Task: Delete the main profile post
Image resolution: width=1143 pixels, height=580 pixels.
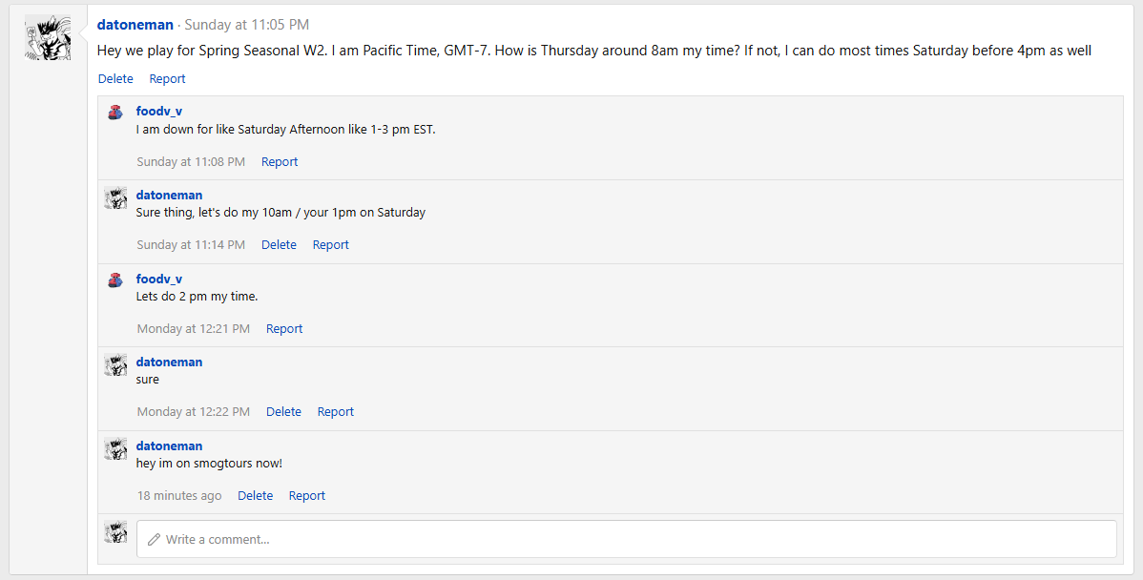Action: tap(115, 79)
